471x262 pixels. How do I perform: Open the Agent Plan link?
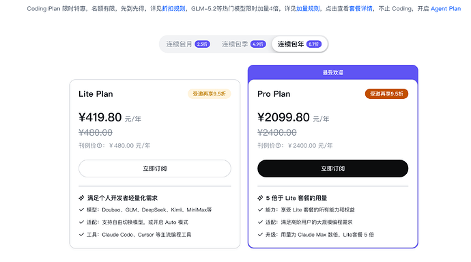tap(446, 9)
